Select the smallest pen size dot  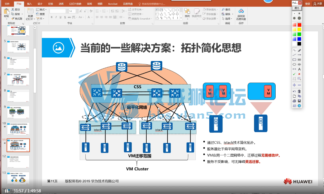click(x=294, y=14)
